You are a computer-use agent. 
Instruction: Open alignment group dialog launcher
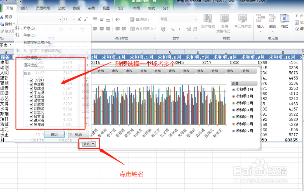coord(155,38)
